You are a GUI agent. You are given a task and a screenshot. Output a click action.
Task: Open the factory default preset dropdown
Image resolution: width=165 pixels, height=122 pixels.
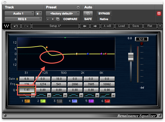63,14
